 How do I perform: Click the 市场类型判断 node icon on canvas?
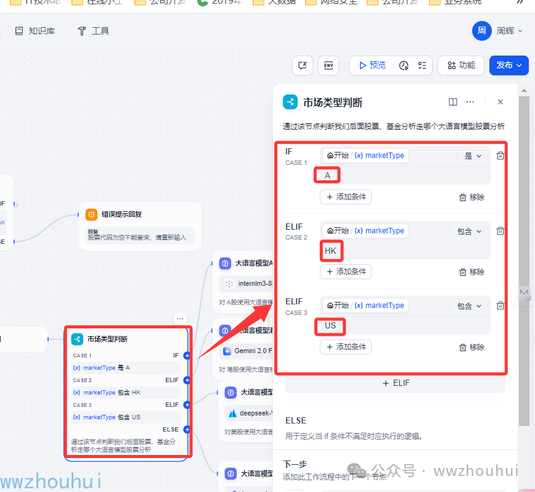77,339
